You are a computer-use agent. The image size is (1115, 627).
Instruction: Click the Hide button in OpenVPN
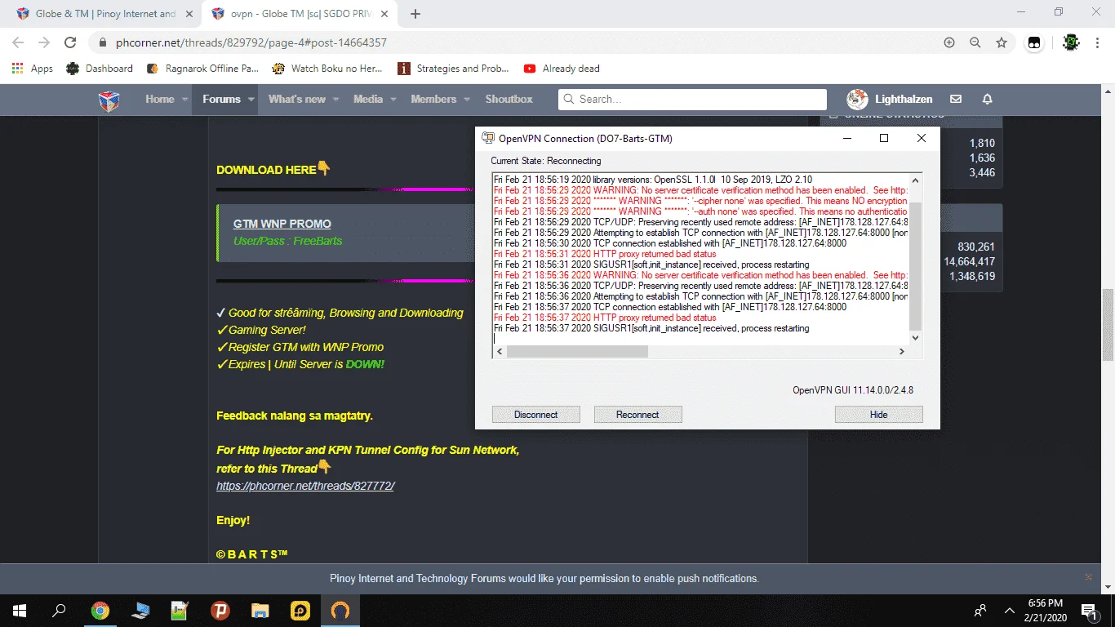[878, 415]
